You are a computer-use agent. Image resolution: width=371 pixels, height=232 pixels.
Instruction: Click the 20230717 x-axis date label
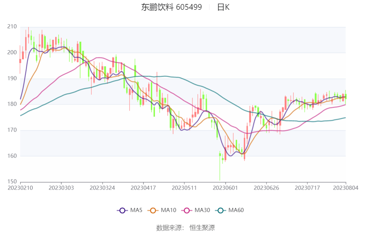(307, 188)
